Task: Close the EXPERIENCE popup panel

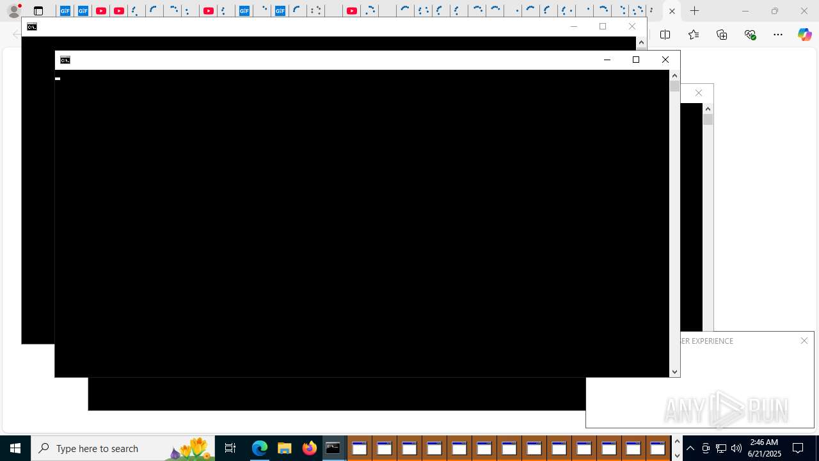Action: [x=804, y=341]
